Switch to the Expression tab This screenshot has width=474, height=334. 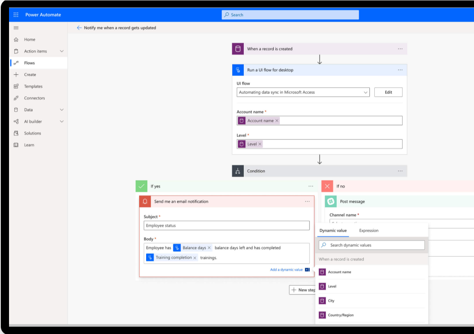coord(369,230)
